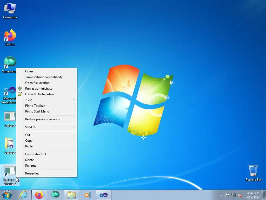Screen dimensions: 266x200
Task: Choose Cut in the context menu
Action: point(47,135)
